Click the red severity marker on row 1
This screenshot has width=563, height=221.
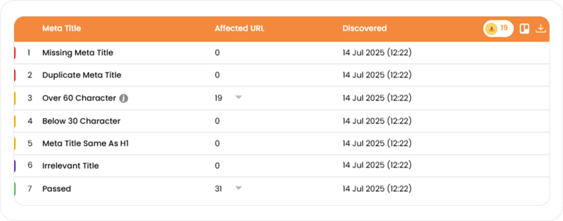[15, 53]
